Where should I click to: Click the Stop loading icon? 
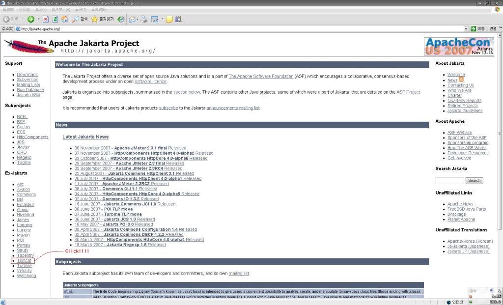46,19
